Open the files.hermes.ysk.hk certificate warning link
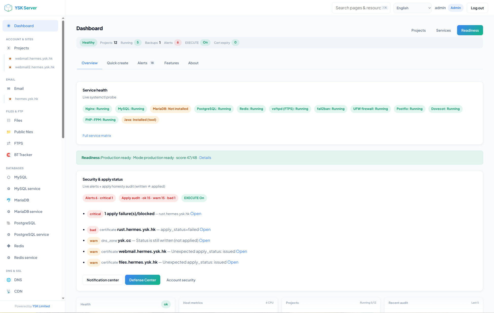The height and width of the screenshot is (313, 494). click(x=233, y=262)
